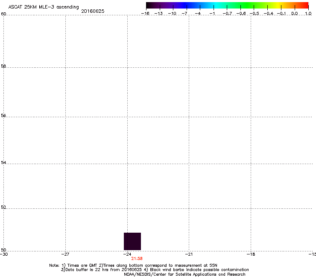Click the -0.7 colorbar label

(x=227, y=14)
